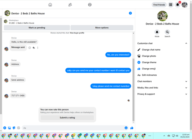192x139 pixels.
Task: Show hidden taskbar tray icons chevron
Action: coord(164,136)
